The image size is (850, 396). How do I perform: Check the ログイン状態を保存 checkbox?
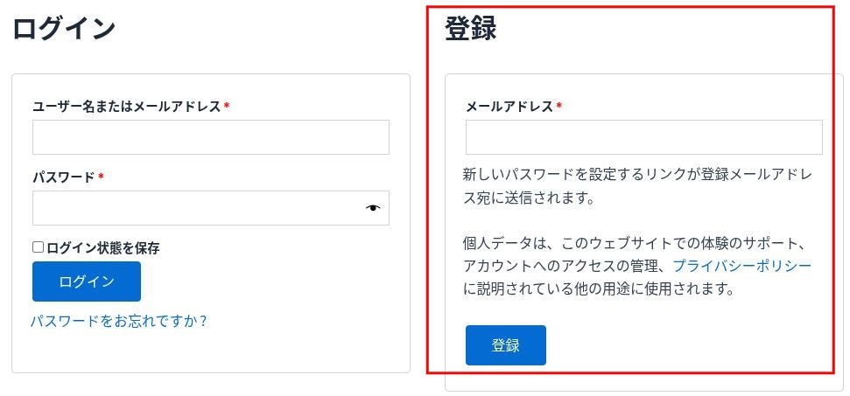coord(38,247)
